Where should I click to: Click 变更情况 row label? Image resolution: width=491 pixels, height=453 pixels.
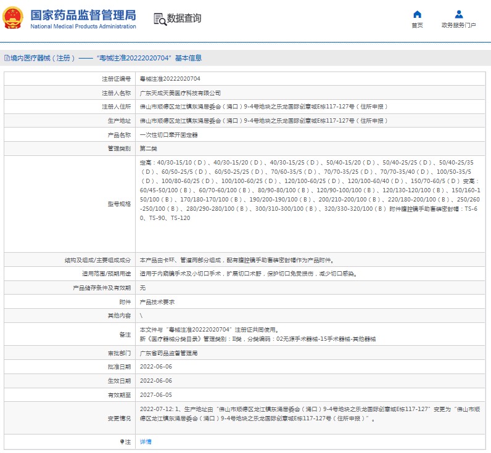tap(119, 418)
